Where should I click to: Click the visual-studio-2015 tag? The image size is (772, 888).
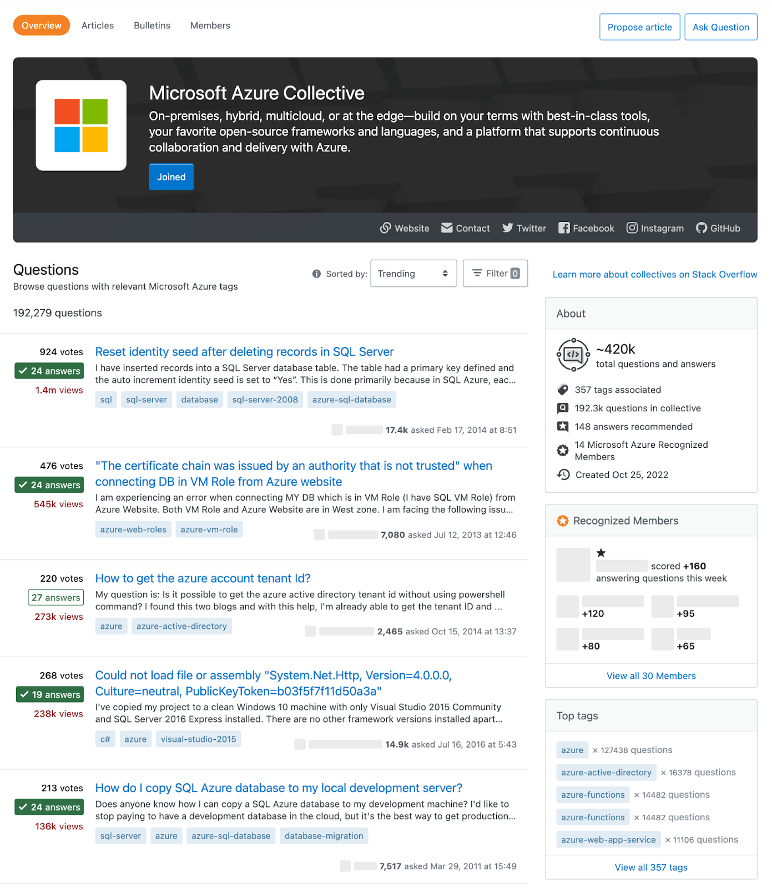tap(199, 739)
